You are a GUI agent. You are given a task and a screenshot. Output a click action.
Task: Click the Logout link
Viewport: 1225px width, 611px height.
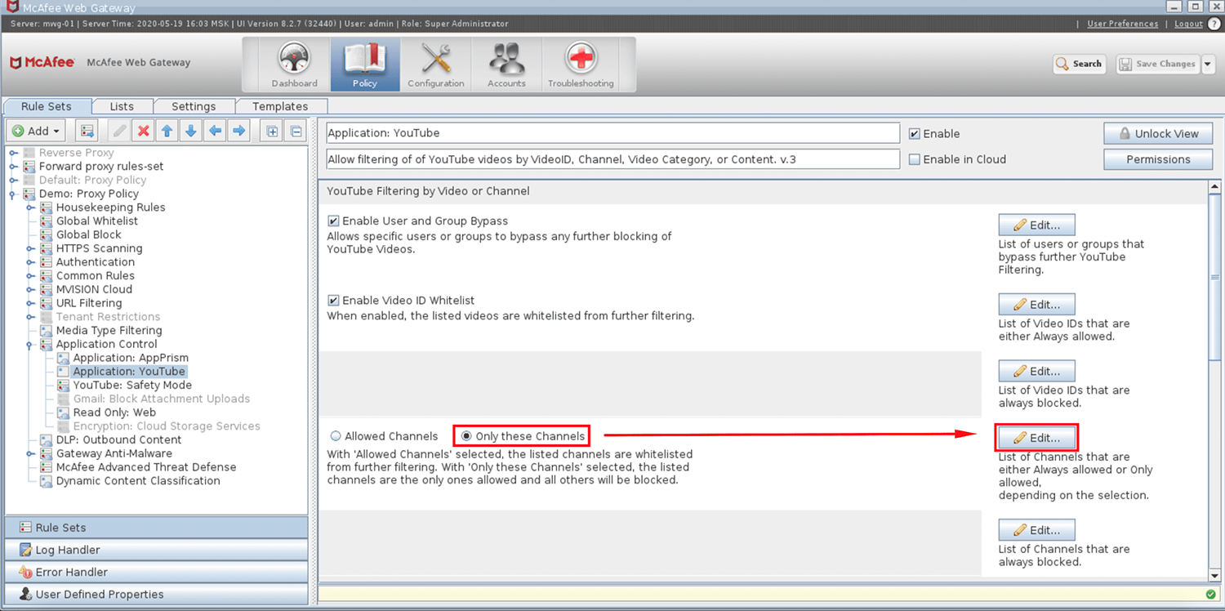tap(1188, 24)
